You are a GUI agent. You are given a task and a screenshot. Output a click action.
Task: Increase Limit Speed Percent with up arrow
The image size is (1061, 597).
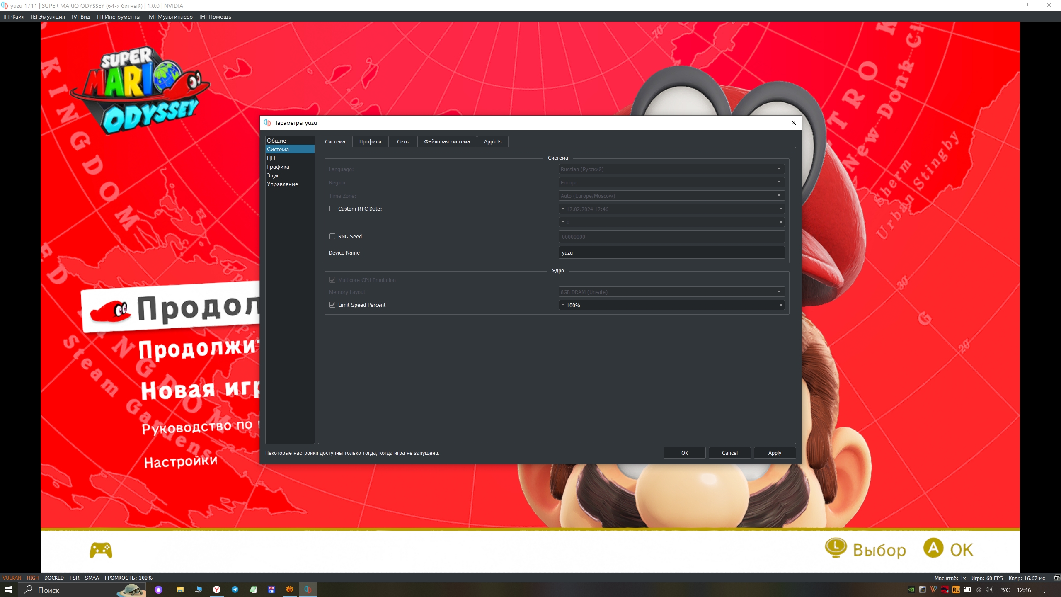781,305
